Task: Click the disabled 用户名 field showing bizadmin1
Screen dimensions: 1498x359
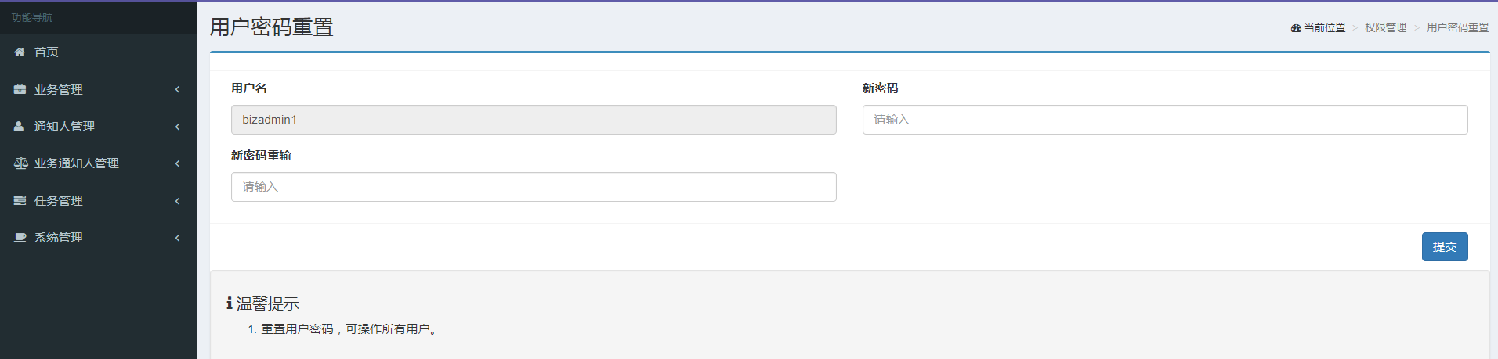Action: pos(534,120)
